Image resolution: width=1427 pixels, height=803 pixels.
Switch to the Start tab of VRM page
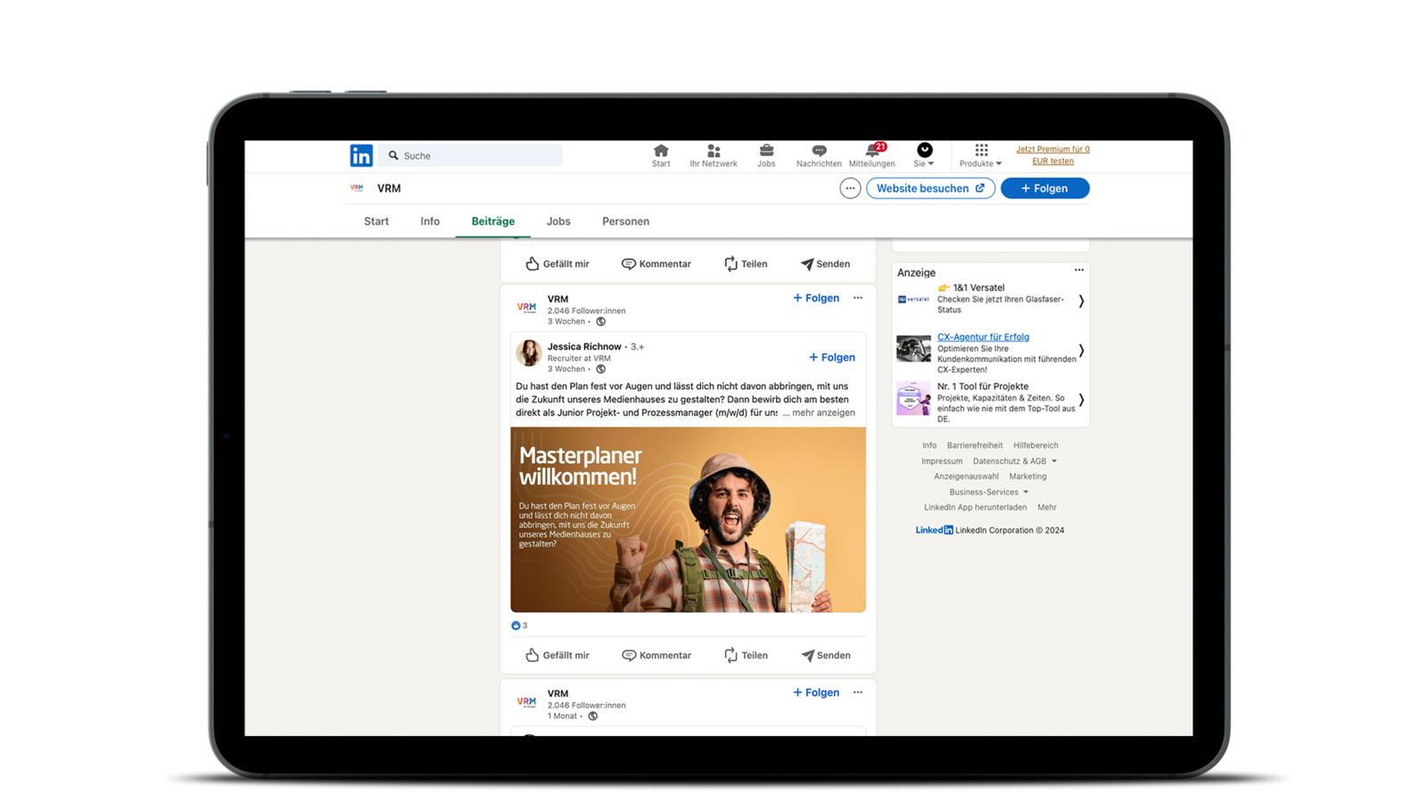pos(376,221)
